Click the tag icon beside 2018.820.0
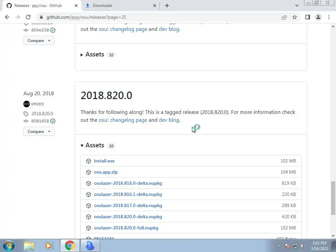 click(x=26, y=114)
